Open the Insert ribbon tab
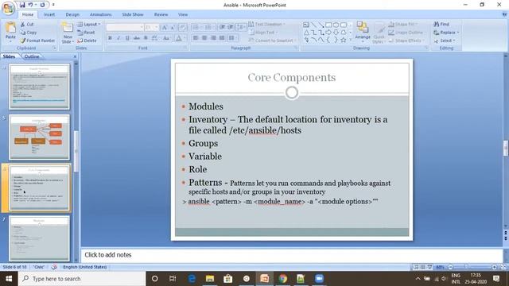The width and height of the screenshot is (509, 286). click(49, 14)
